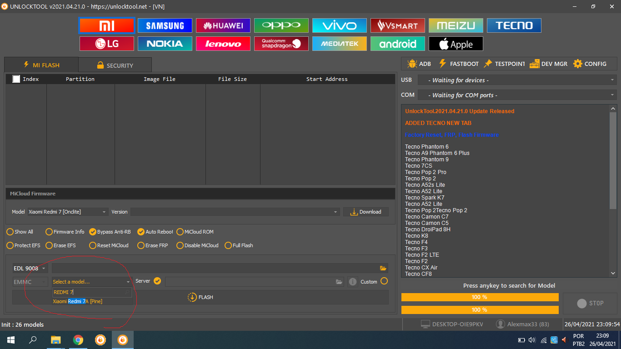Open the Nokia brand tile
The image size is (621, 349).
tap(165, 44)
